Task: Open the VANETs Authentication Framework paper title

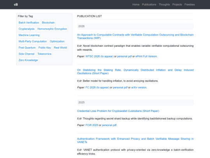Action: 135,140
